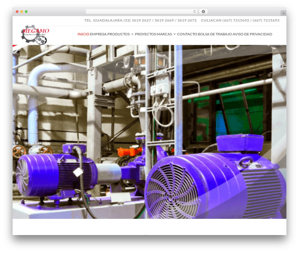This screenshot has height=253, width=299.
Task: Reload the page with the refresh icon
Action: pyautogui.click(x=194, y=11)
